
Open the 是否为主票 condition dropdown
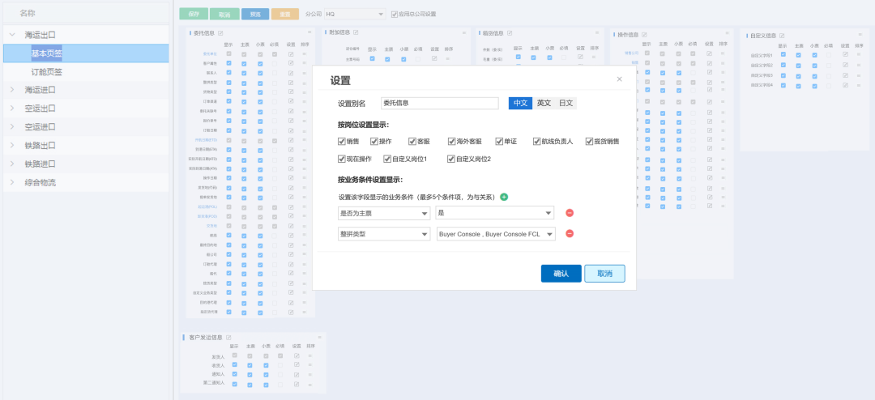pyautogui.click(x=384, y=213)
